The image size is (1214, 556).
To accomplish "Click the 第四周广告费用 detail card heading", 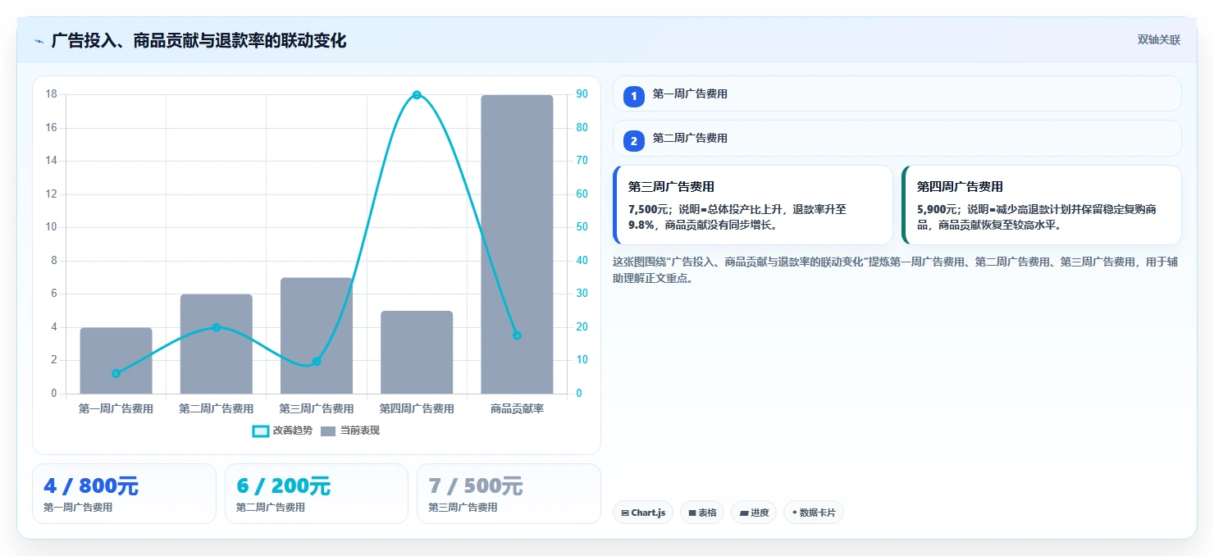I will click(960, 187).
